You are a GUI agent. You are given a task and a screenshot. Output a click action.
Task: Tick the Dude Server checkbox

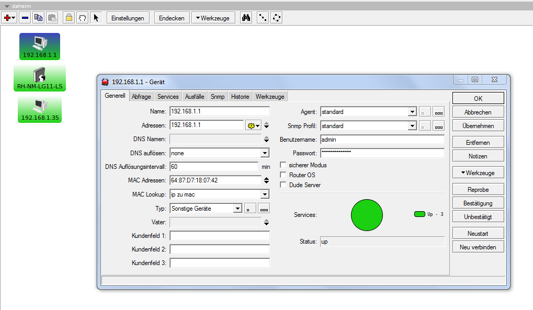tap(283, 185)
